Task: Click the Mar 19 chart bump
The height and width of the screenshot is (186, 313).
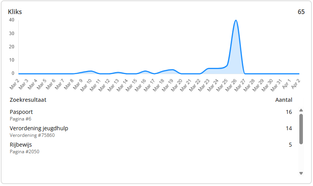Action: (172, 70)
